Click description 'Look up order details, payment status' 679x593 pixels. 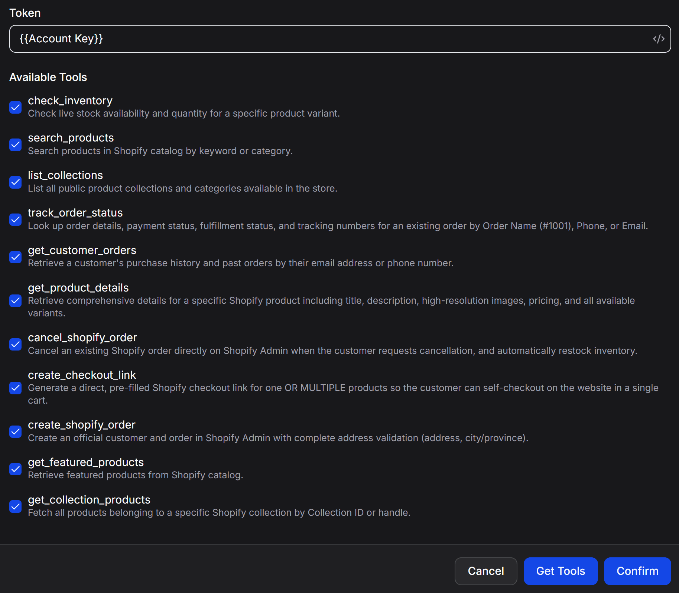pos(338,226)
